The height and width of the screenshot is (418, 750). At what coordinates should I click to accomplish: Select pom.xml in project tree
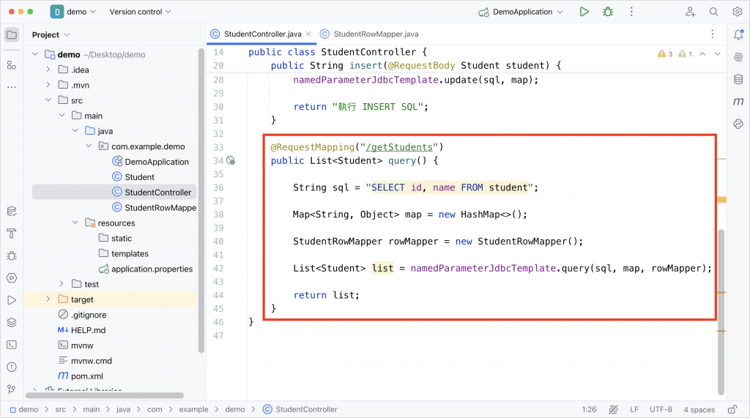[x=86, y=376]
